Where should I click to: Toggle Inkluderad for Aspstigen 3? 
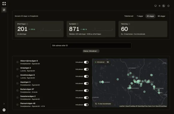(x=86, y=83)
